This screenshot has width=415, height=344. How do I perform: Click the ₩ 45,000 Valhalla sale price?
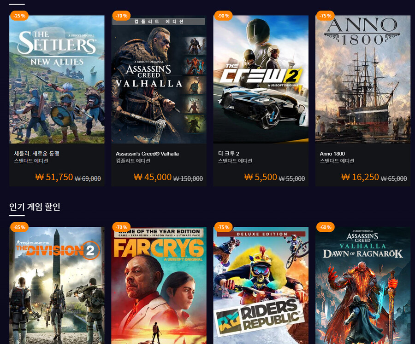(153, 177)
